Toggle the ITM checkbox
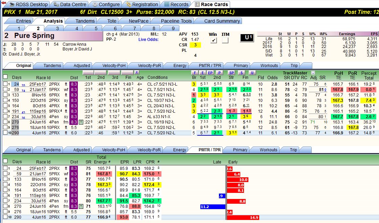The image size is (379, 223). coord(225,40)
